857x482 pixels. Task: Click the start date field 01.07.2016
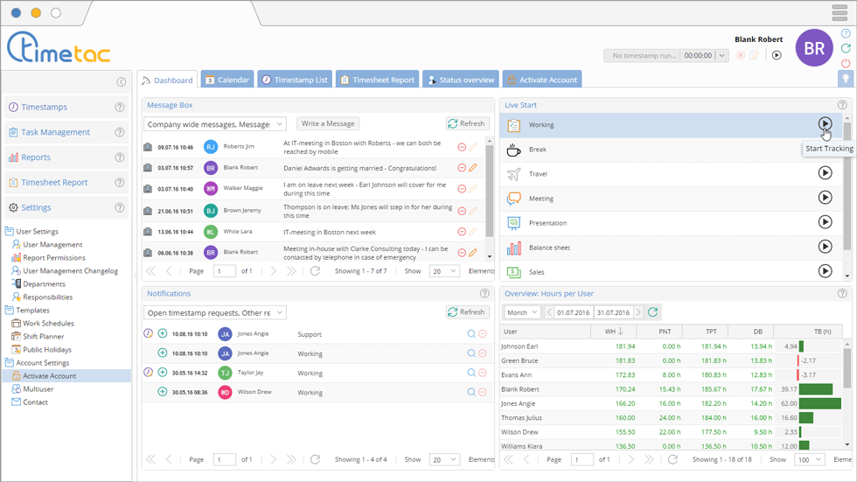point(573,312)
